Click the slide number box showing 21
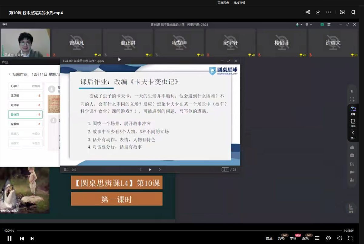Viewport: 364px width, 244px height. click(225, 170)
